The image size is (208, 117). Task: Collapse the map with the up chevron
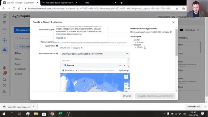[x=126, y=77]
